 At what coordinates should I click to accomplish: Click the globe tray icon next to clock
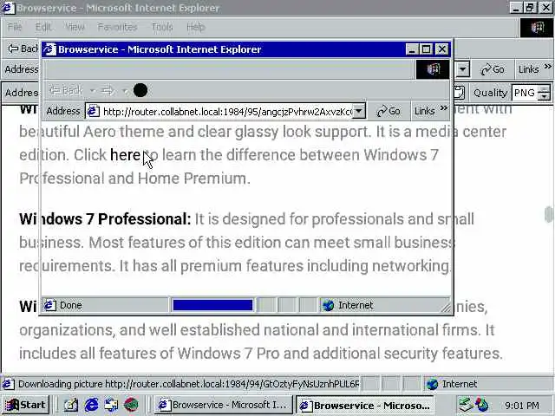(481, 405)
